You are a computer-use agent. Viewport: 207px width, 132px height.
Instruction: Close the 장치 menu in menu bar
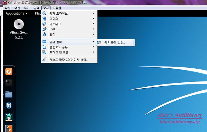click(x=46, y=8)
